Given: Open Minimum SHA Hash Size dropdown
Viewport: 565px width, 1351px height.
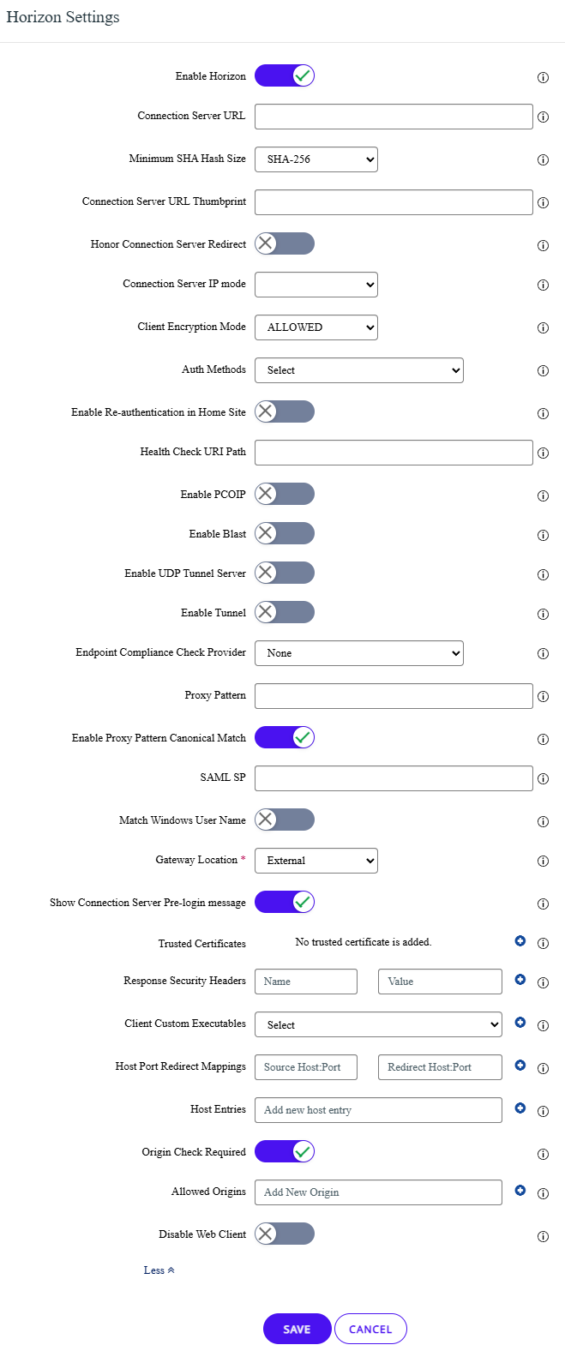Looking at the screenshot, I should (x=316, y=159).
